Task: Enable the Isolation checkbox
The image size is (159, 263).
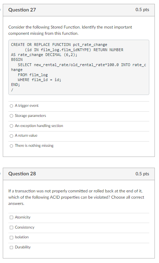Action: click(11, 238)
